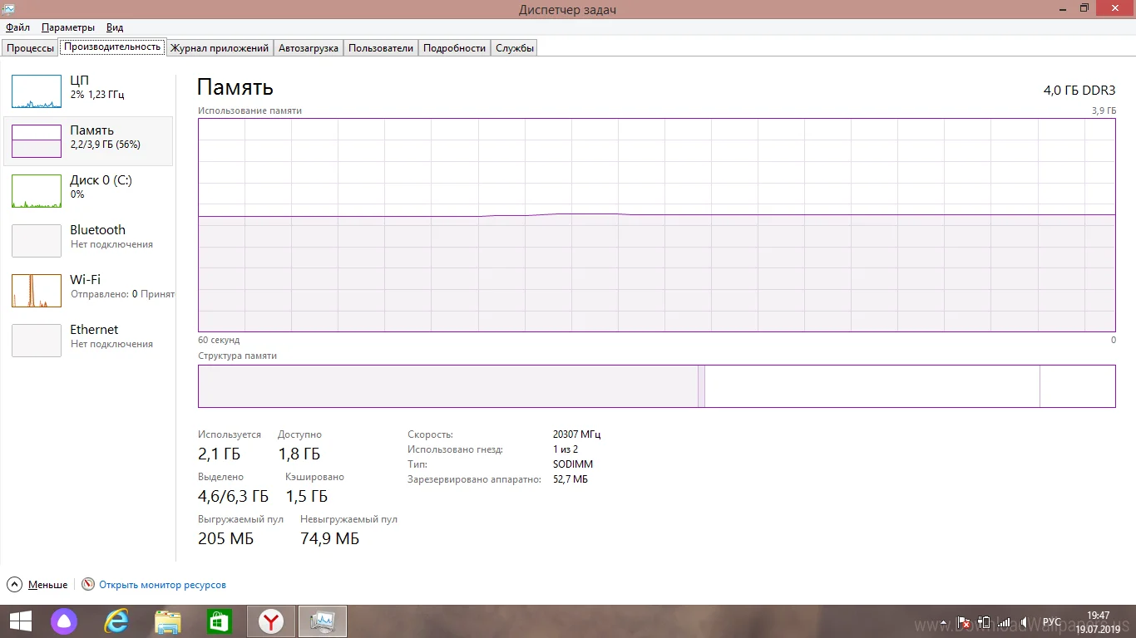The height and width of the screenshot is (638, 1136).
Task: Open the Параметры menu
Action: (68, 27)
